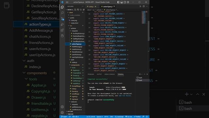209x118 pixels.
Task: Click the New Folder icon in Explorer header
Action: click(78, 10)
